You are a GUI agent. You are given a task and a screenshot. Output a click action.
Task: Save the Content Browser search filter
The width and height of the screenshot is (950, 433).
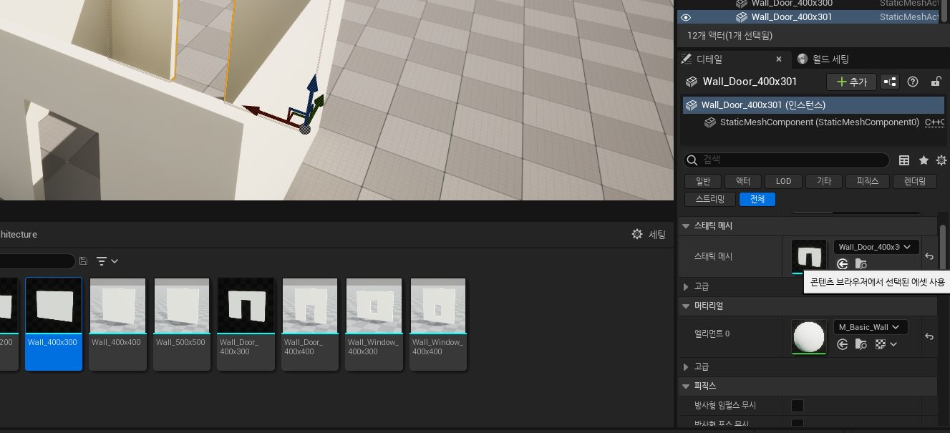[x=84, y=261]
